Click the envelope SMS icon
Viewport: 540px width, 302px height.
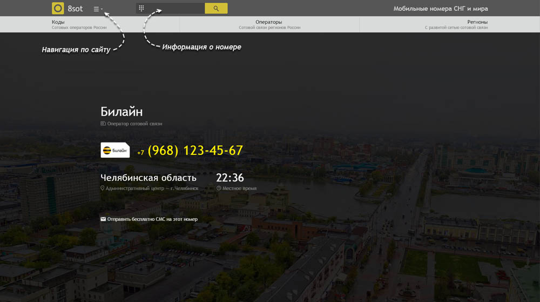coord(103,219)
